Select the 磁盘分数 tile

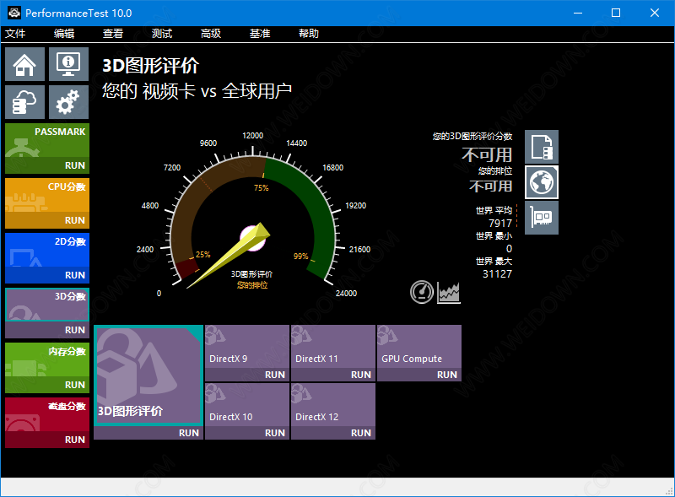point(47,414)
